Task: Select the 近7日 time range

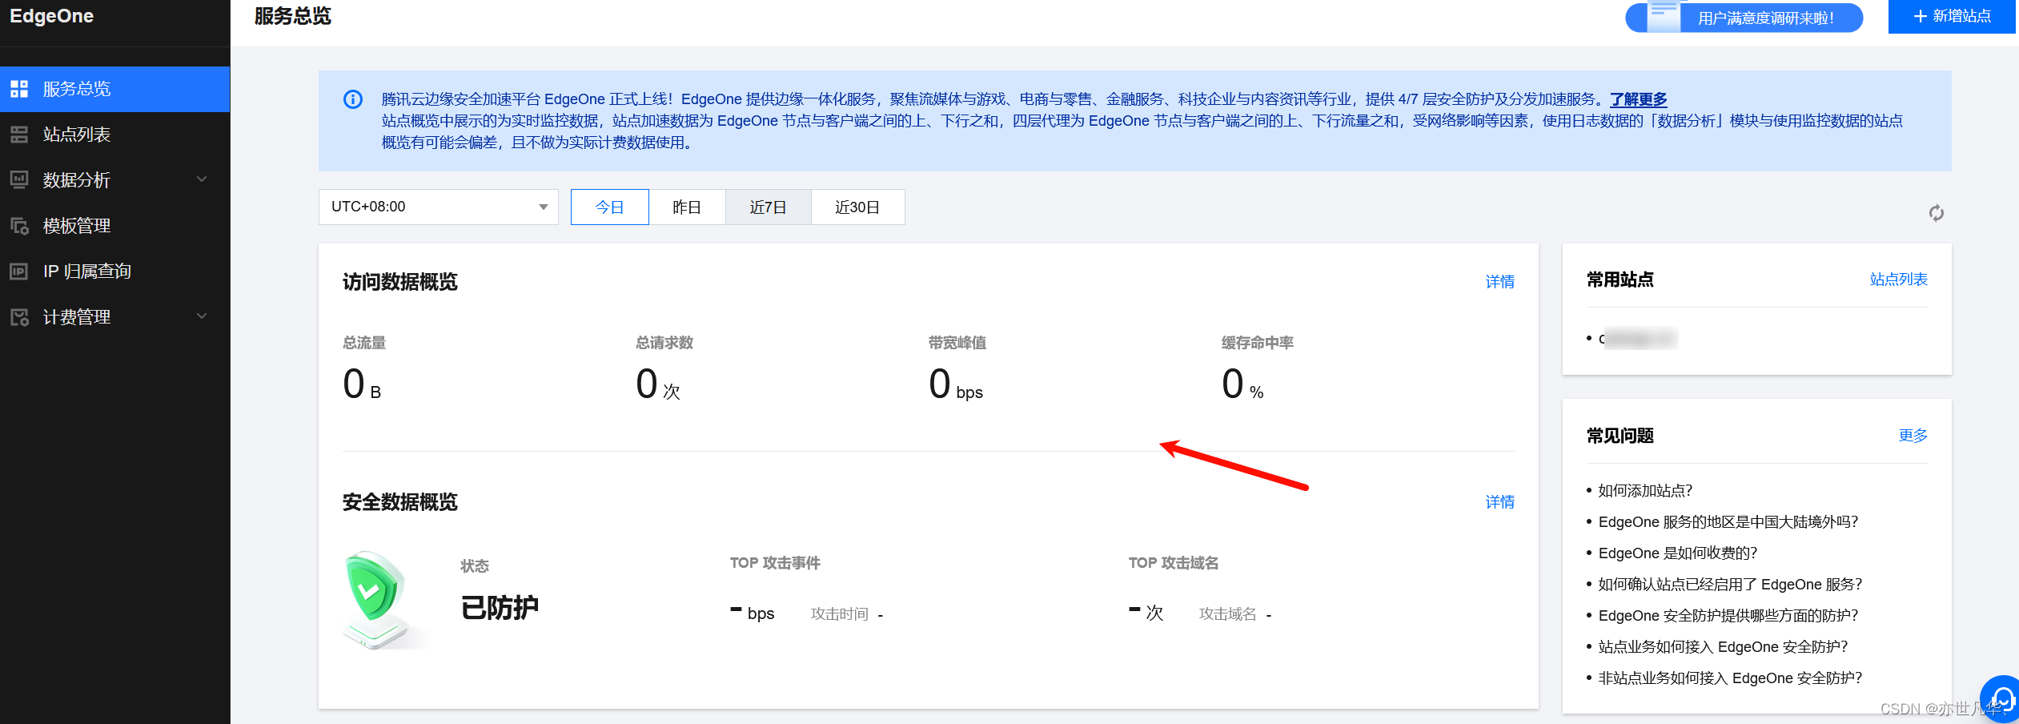Action: (768, 207)
